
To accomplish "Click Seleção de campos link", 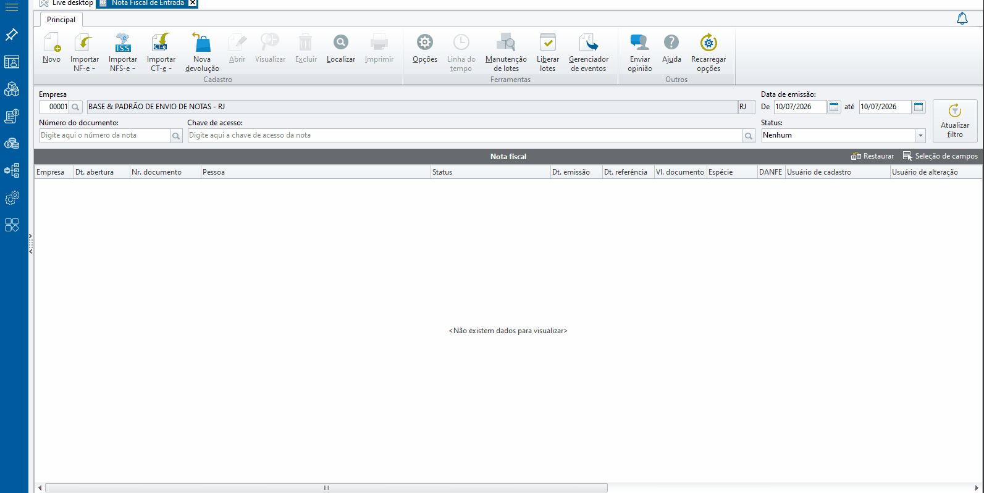I will click(x=940, y=156).
